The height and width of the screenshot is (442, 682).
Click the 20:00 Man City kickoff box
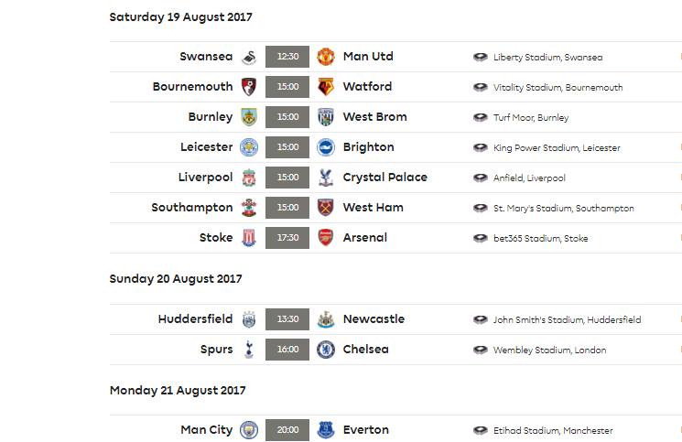click(x=287, y=430)
